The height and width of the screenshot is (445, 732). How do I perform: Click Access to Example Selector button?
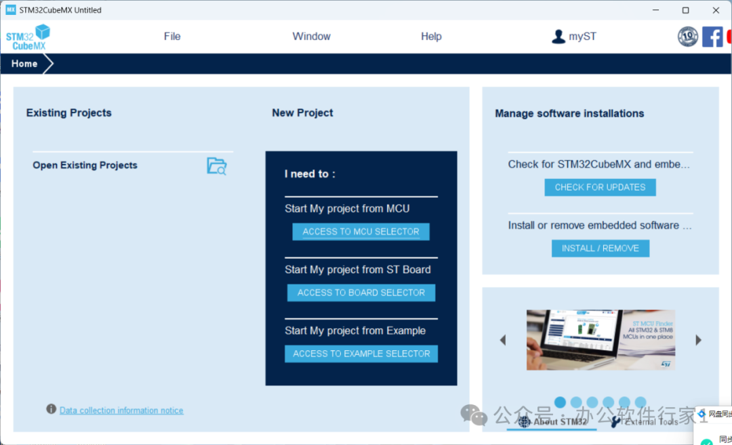point(361,354)
